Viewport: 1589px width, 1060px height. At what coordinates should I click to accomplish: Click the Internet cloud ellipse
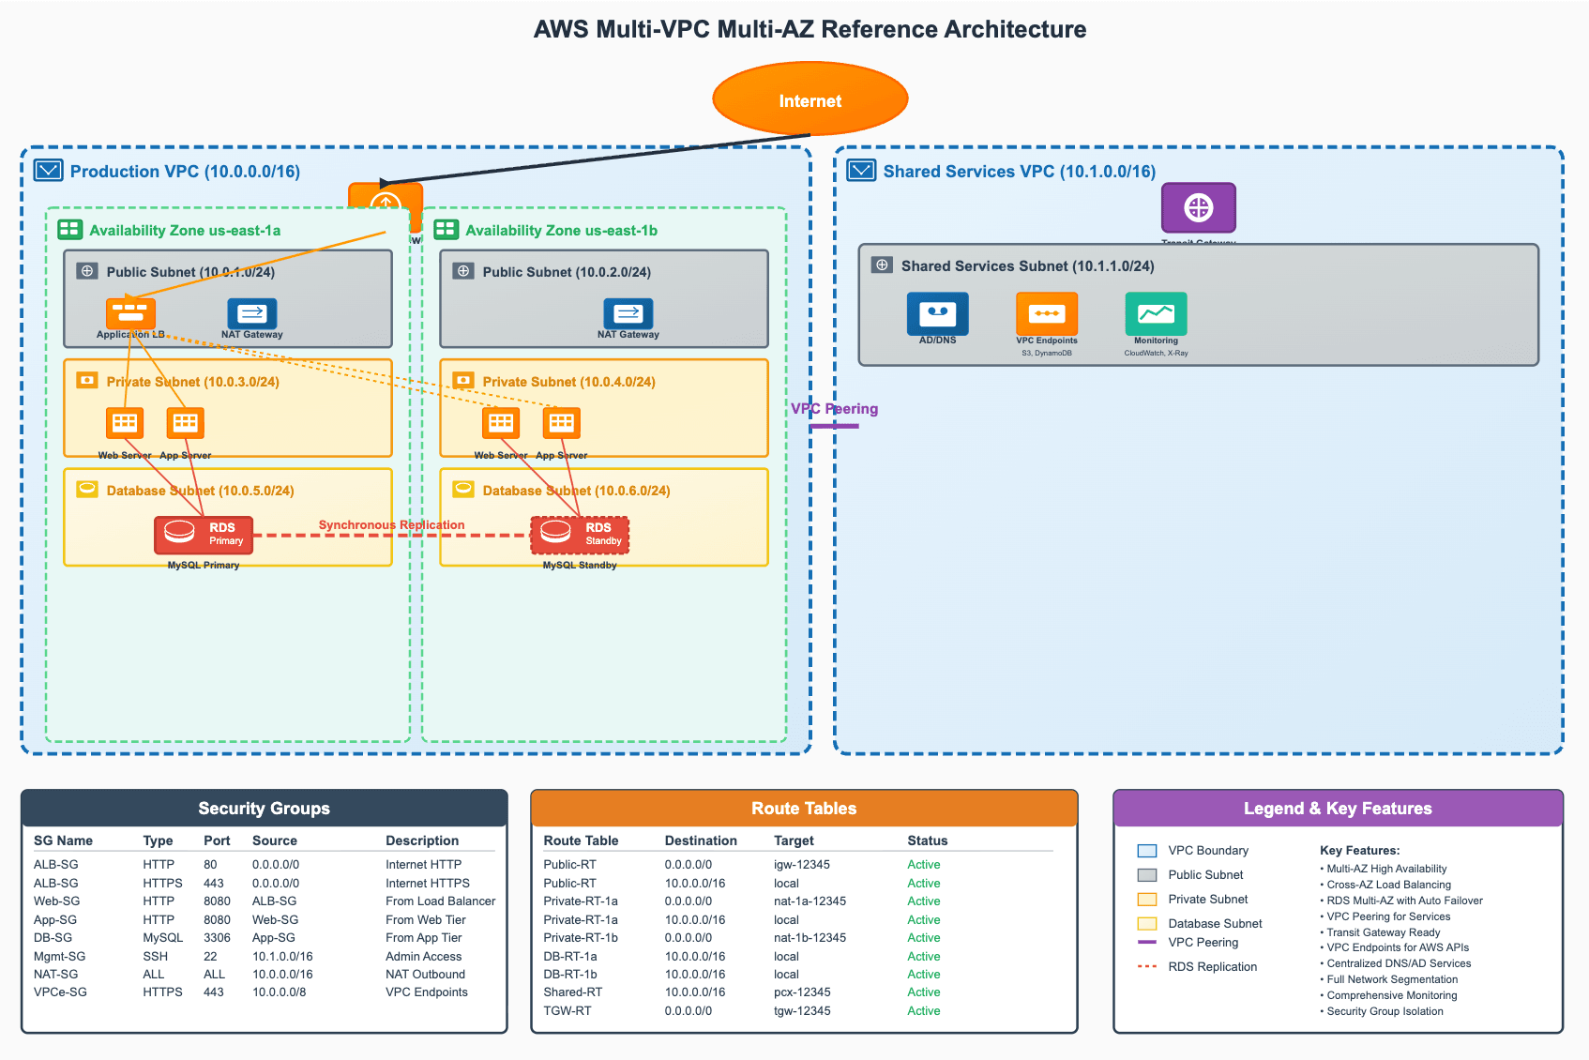click(810, 99)
